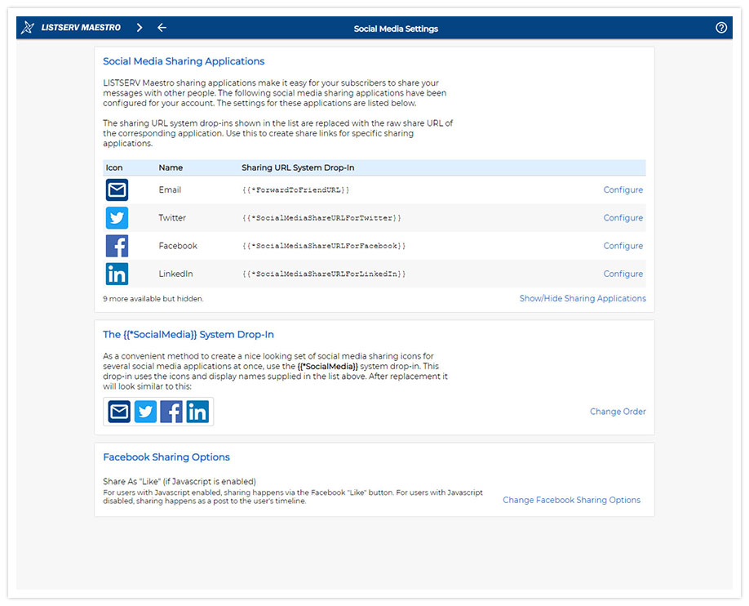Configure the LinkedIn sharing application

[623, 274]
